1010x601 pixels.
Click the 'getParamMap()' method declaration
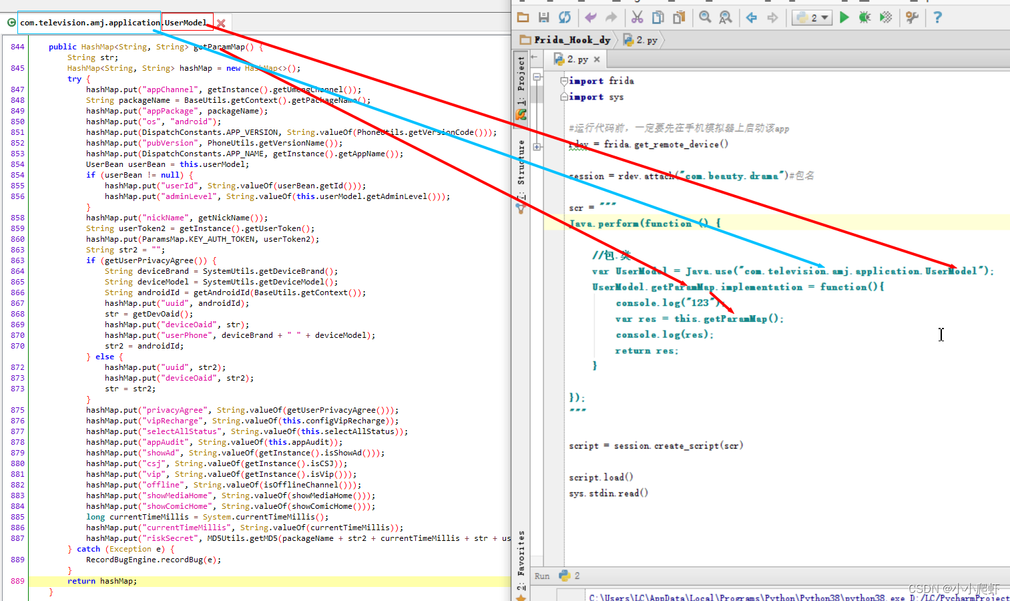(224, 47)
